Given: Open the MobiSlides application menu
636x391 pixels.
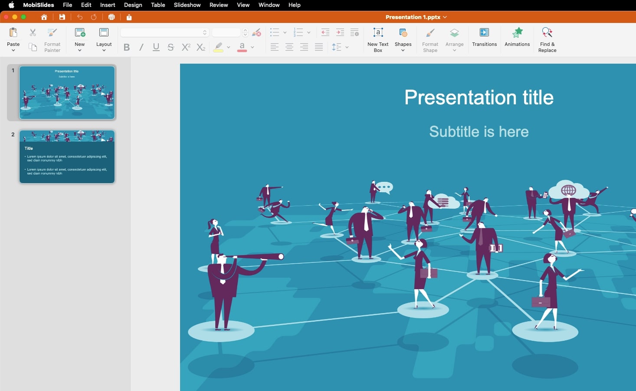Looking at the screenshot, I should pos(39,5).
